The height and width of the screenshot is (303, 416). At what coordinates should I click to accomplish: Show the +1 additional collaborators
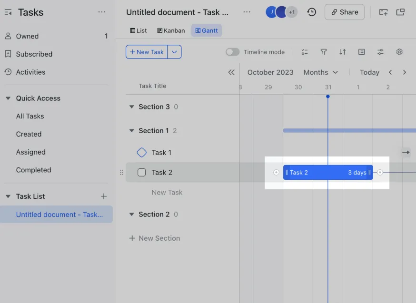292,12
